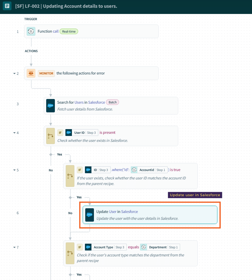252x280 pixels.
Task: Click the Real-time badge
Action: [69, 31]
